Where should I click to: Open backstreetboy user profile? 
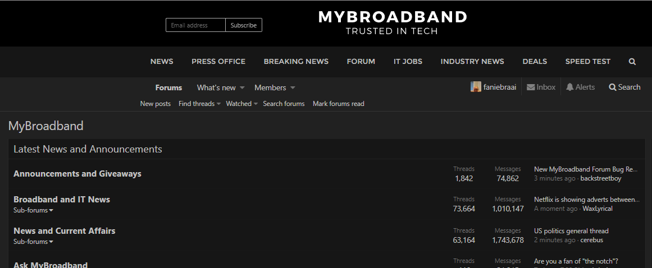click(x=601, y=178)
